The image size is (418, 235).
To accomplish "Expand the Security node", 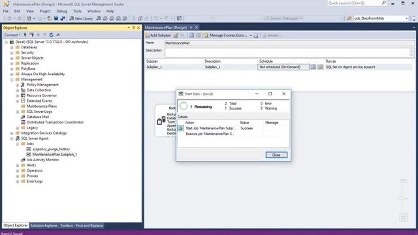I will (x=12, y=53).
